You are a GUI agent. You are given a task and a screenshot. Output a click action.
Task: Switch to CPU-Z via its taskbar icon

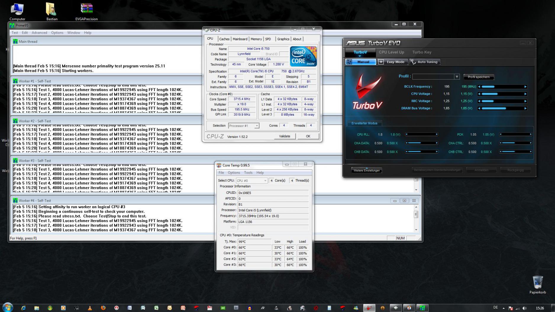pyautogui.click(x=396, y=308)
